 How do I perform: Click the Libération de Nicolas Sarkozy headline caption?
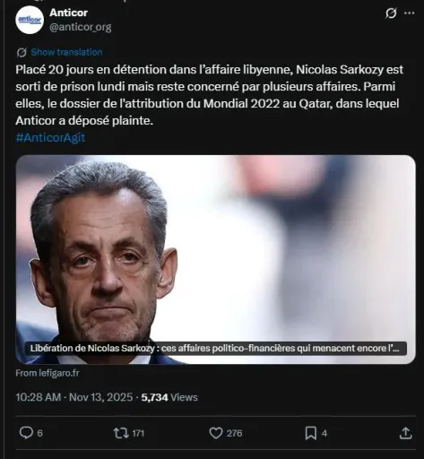click(x=214, y=348)
